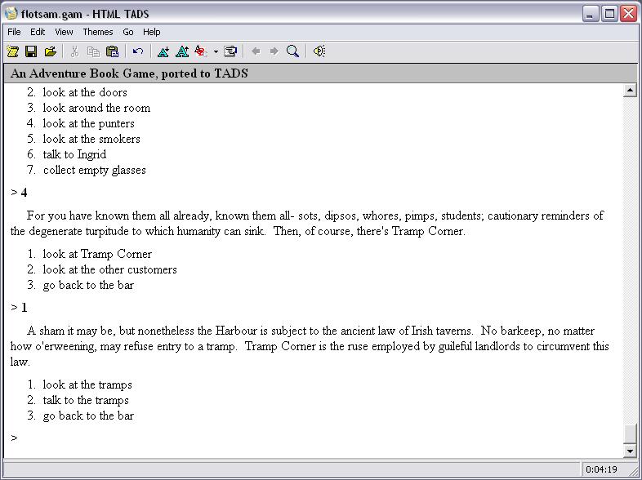Image resolution: width=642 pixels, height=480 pixels.
Task: Click the option 'talk to Ingrid'
Action: coord(74,154)
